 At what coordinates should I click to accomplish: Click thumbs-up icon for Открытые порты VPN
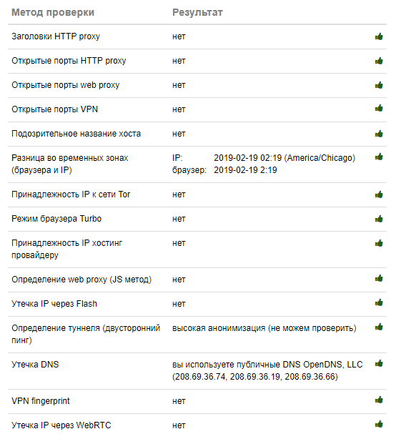(379, 108)
